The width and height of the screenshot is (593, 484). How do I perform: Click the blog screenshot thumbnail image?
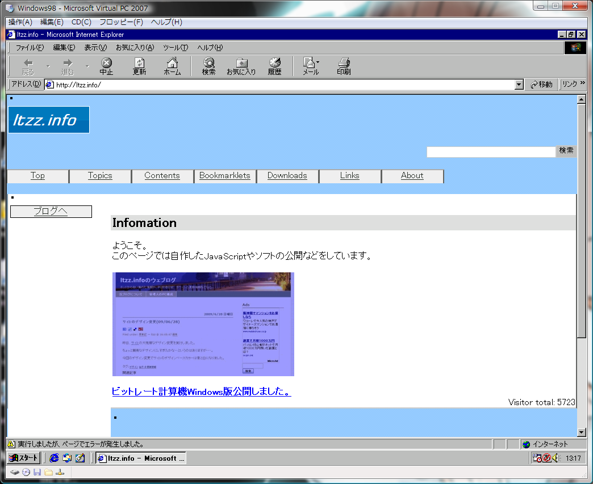(203, 324)
